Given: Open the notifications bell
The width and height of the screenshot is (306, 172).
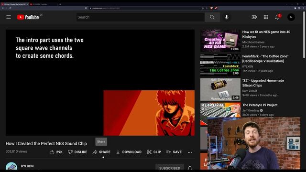Looking at the screenshot, I should (277, 17).
